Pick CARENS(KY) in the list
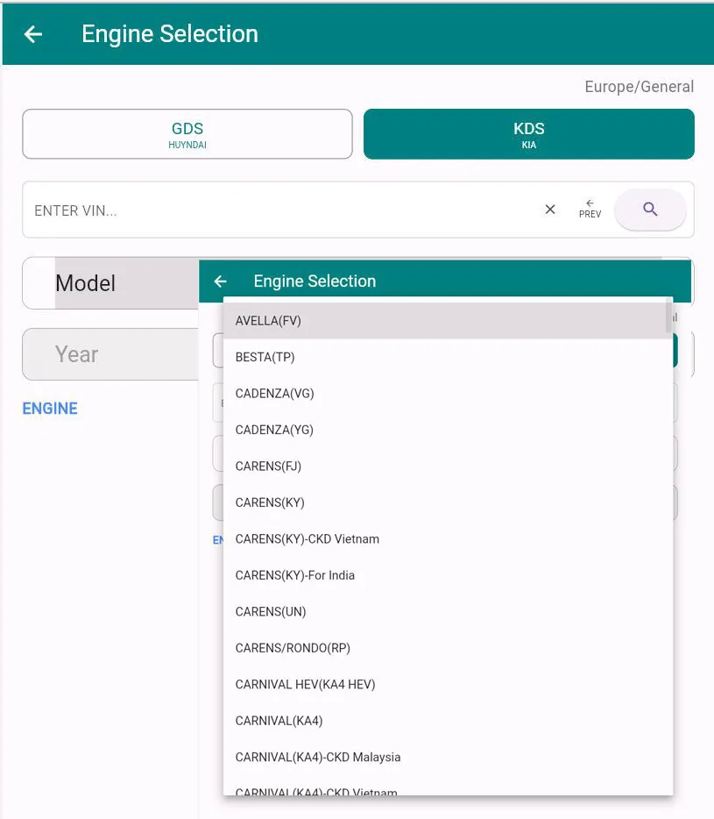 coord(448,502)
